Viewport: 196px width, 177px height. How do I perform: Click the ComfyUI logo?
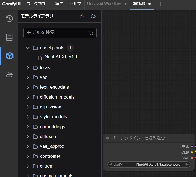(11, 4)
